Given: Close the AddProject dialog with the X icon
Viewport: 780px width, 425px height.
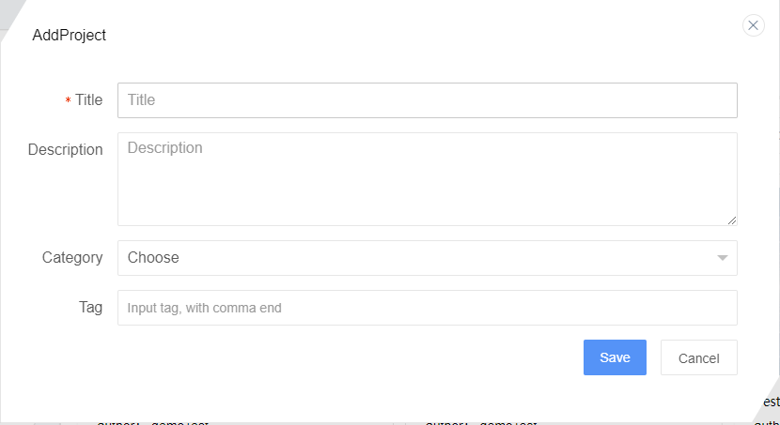Looking at the screenshot, I should click(x=753, y=25).
